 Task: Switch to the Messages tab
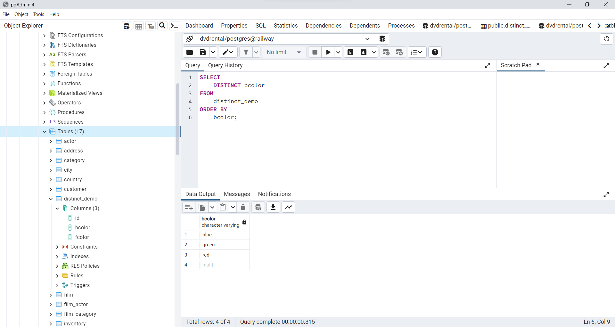(237, 194)
